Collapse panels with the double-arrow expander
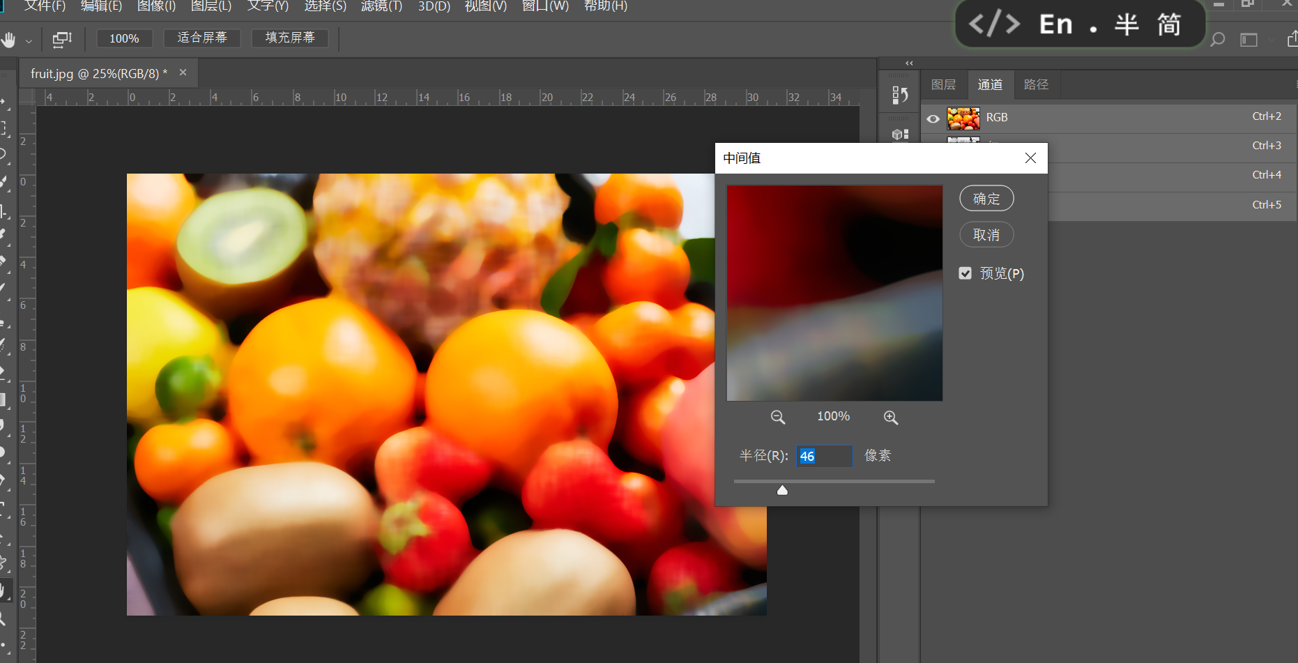 coord(909,63)
